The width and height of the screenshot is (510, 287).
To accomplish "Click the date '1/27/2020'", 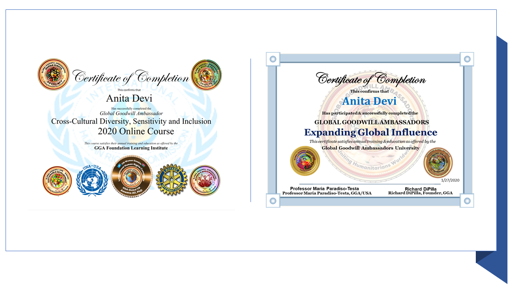I will (x=450, y=180).
